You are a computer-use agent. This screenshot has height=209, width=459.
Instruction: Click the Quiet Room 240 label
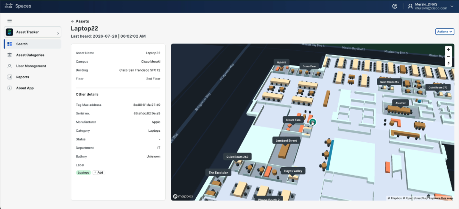pyautogui.click(x=237, y=157)
